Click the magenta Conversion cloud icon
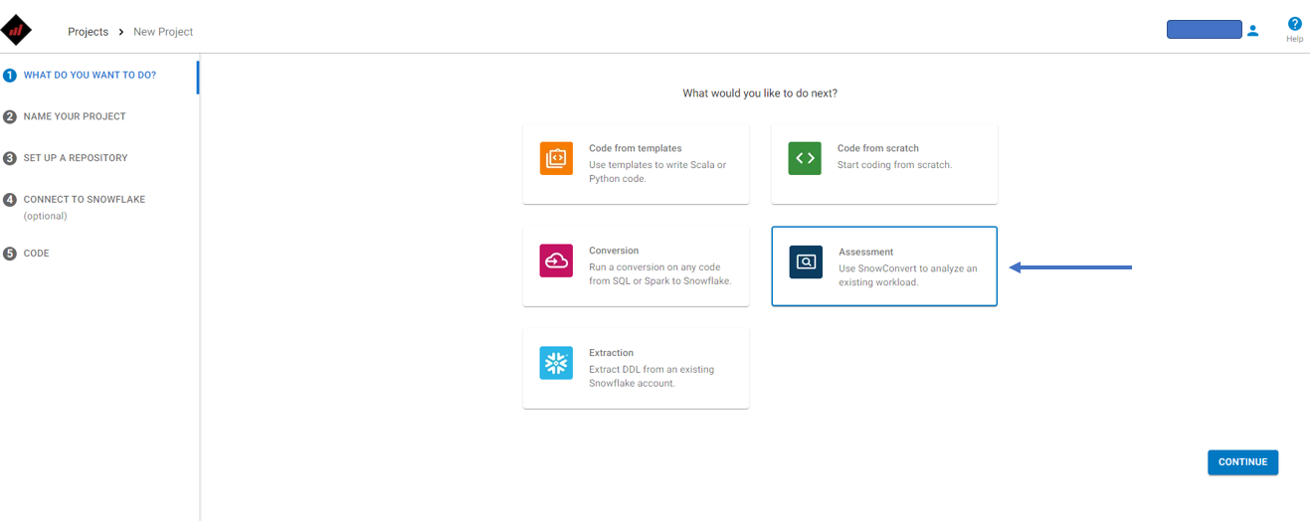Image resolution: width=1310 pixels, height=521 pixels. [x=556, y=260]
